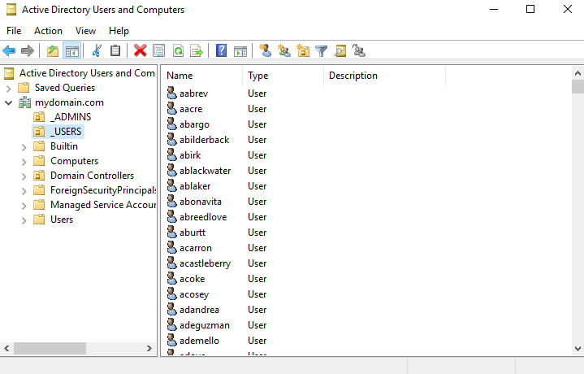The image size is (584, 374).
Task: Open Help with the blue question mark icon
Action: (x=221, y=50)
